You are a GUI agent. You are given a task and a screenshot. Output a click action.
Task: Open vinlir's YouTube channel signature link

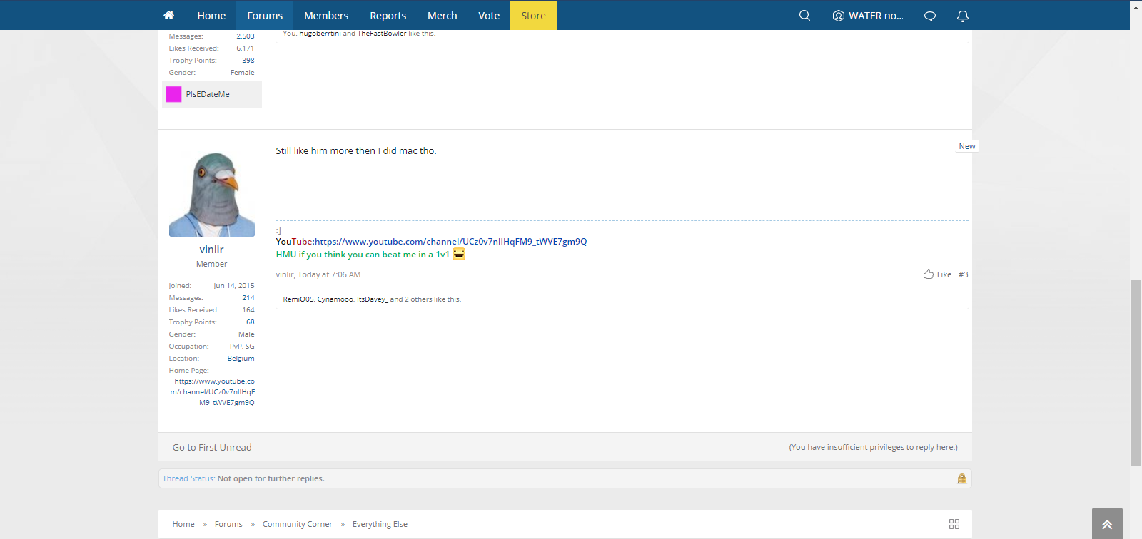click(x=451, y=242)
